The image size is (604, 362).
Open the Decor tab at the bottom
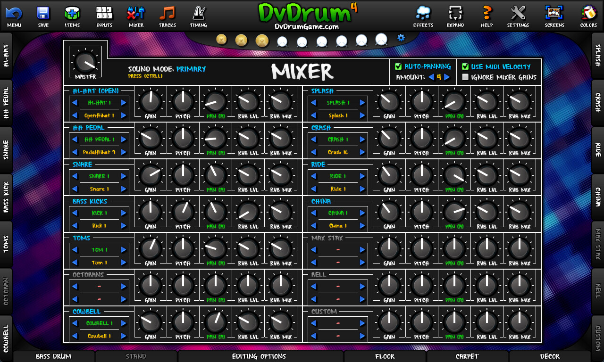[551, 357]
